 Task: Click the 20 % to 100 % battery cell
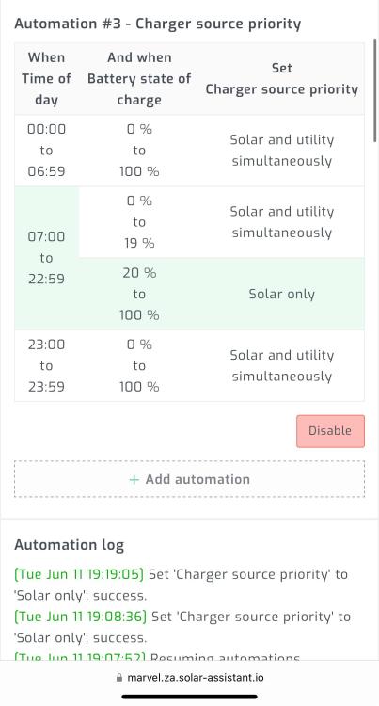(x=139, y=294)
